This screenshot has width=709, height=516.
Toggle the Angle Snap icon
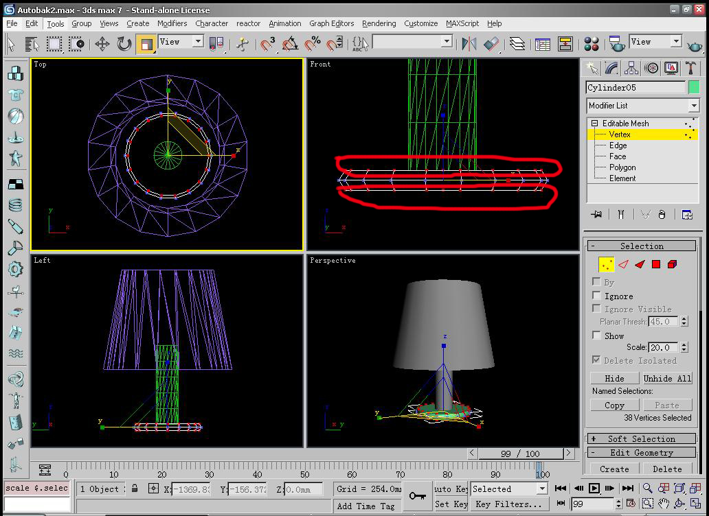[290, 44]
